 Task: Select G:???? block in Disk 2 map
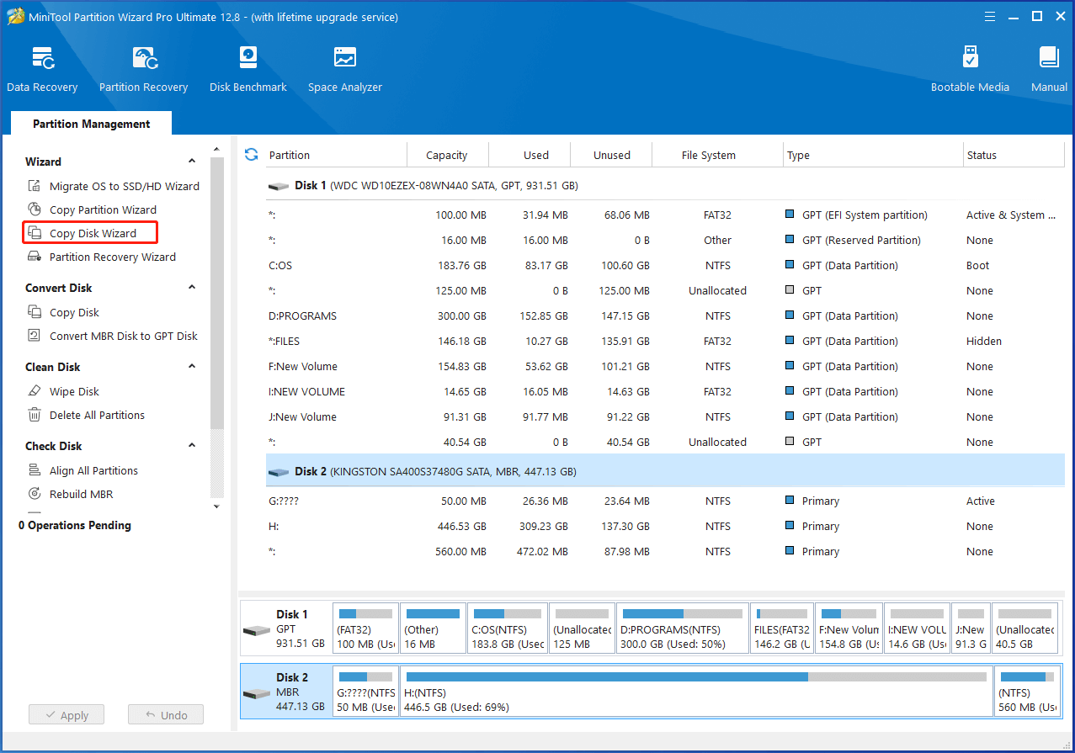[365, 691]
